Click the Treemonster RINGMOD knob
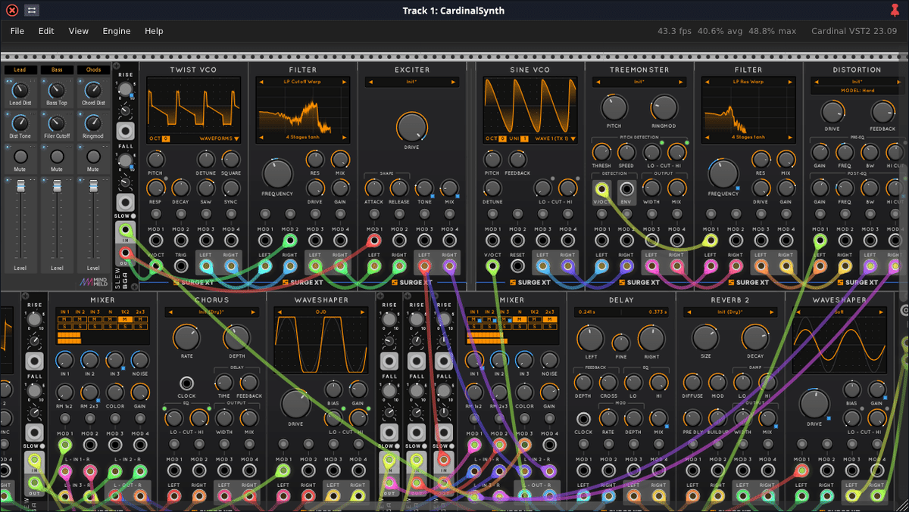Viewport: 909px width, 512px height. point(664,108)
